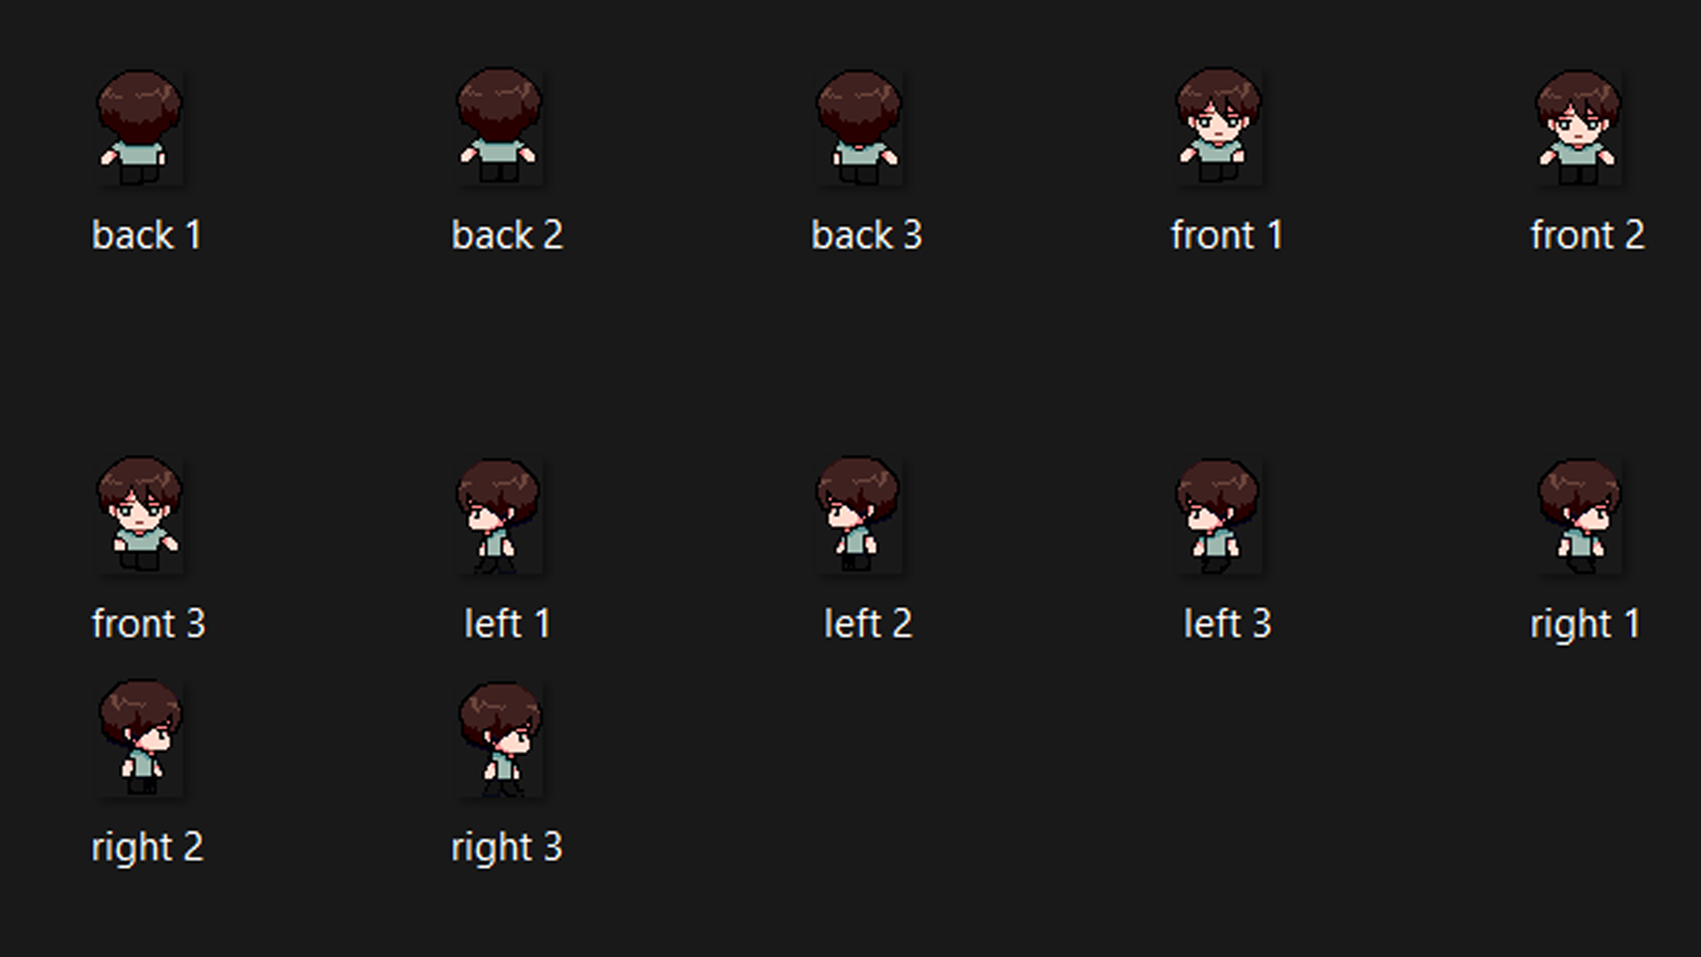Click the "front 3" file name label
Image resolution: width=1701 pixels, height=957 pixels.
(149, 624)
